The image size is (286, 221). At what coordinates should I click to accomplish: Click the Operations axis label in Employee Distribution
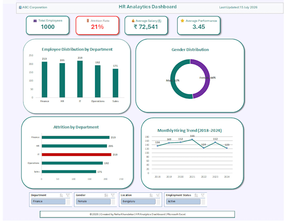(98, 101)
